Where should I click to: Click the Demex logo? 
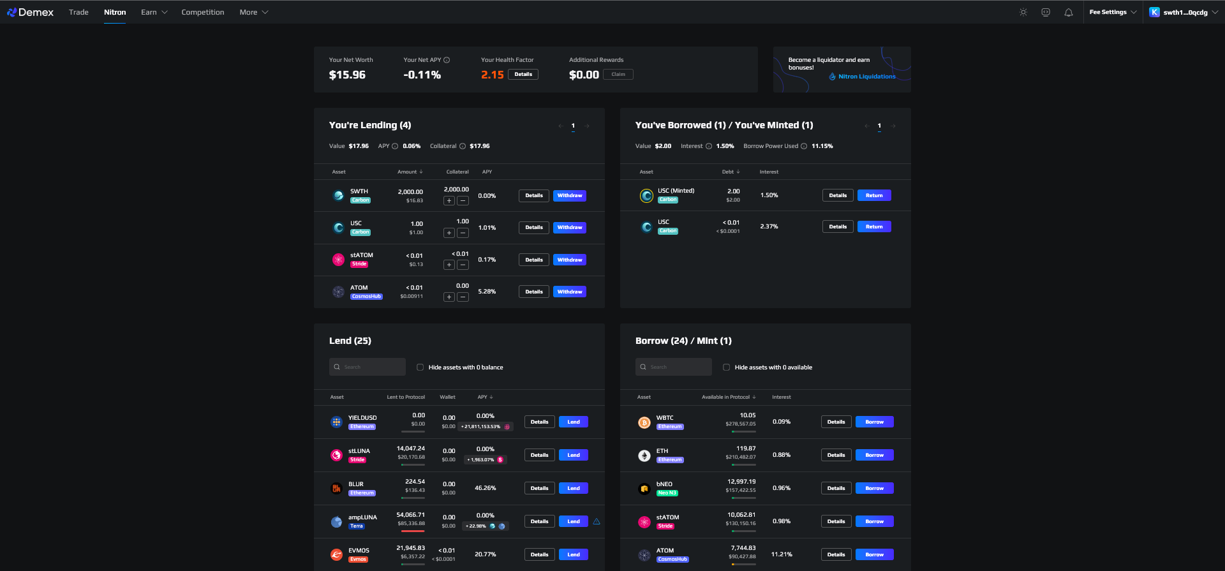30,12
